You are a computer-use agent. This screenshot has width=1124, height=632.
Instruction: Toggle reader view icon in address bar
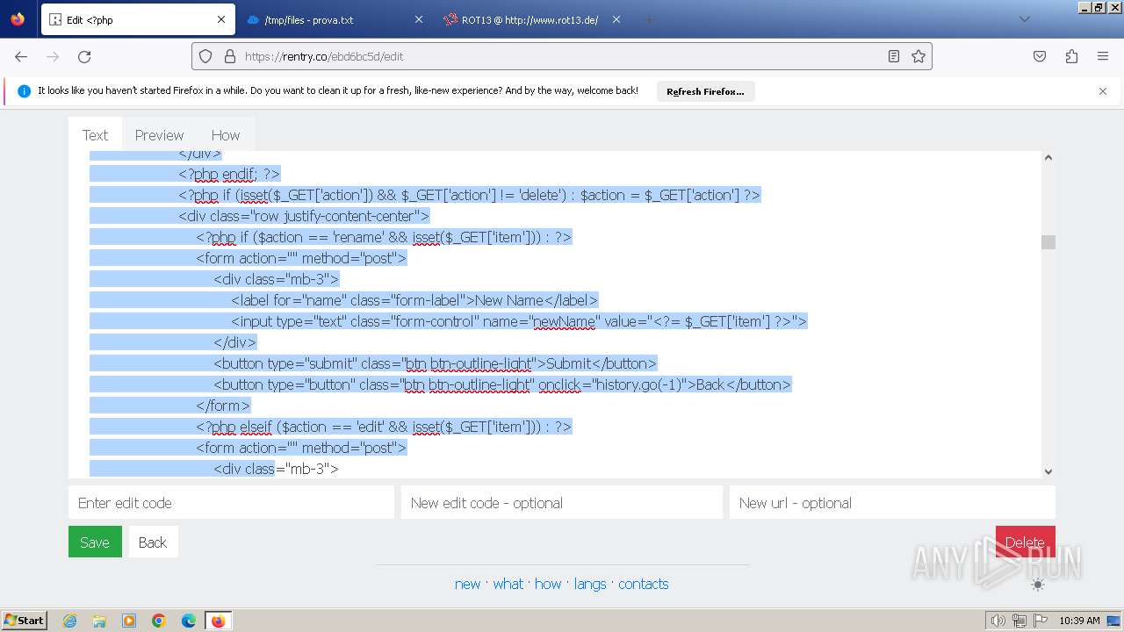(894, 56)
